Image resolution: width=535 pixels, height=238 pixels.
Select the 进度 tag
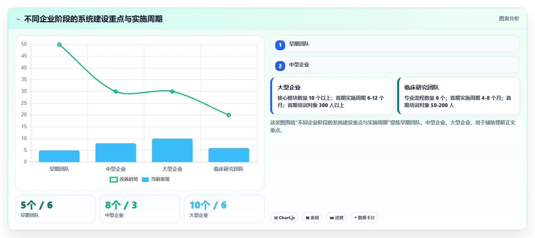pyautogui.click(x=336, y=218)
